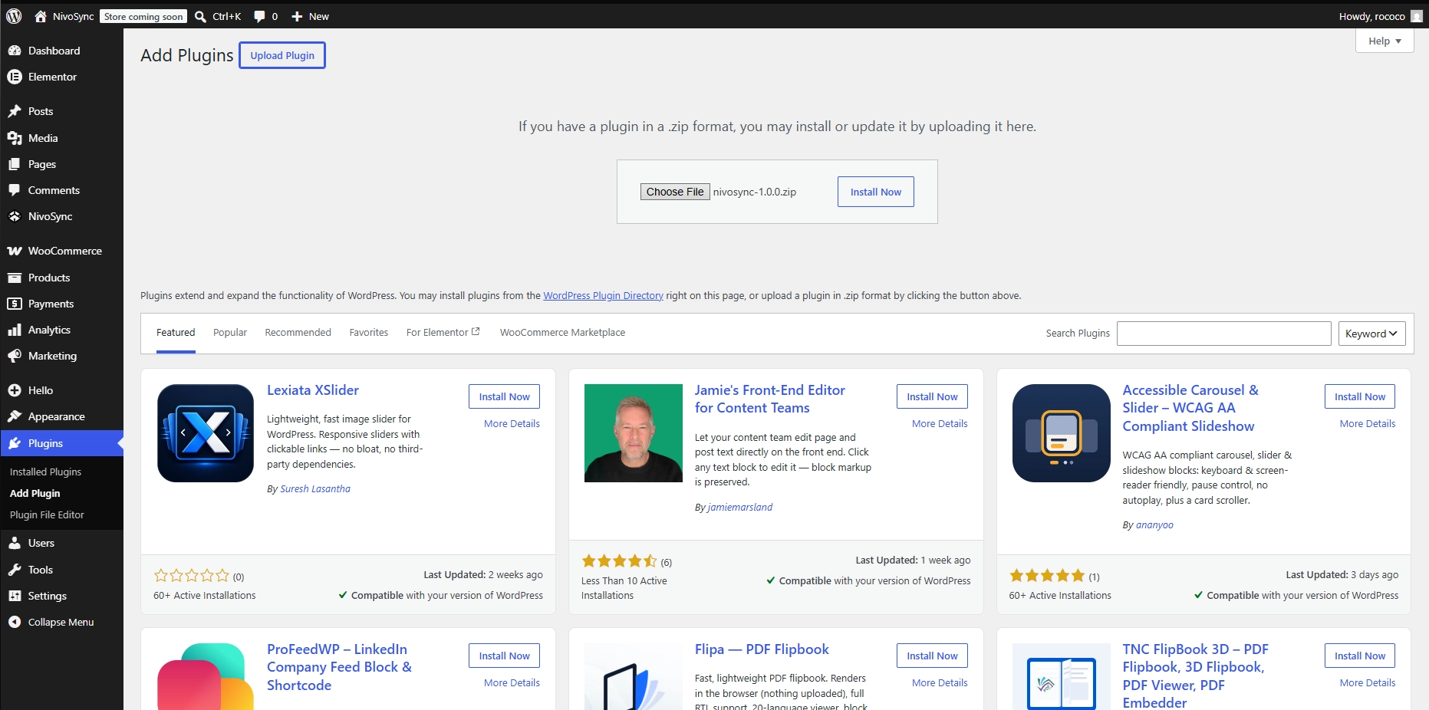Image resolution: width=1429 pixels, height=710 pixels.
Task: View More Details for Accessible Carousel
Action: coord(1368,423)
